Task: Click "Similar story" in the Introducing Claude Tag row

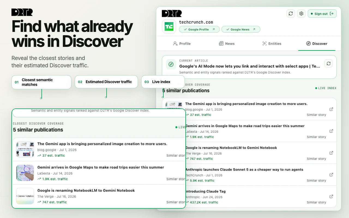Action: click(x=316, y=202)
